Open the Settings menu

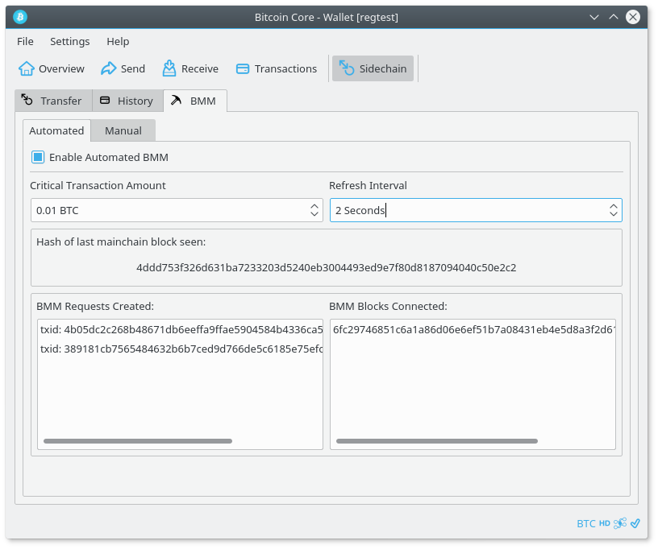click(69, 42)
